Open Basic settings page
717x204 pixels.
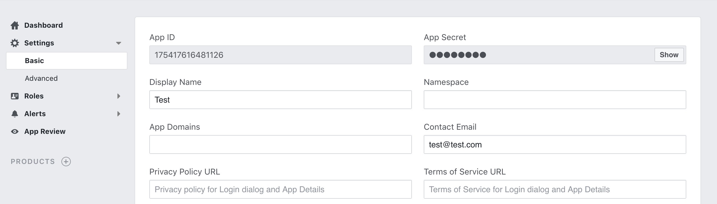click(x=35, y=61)
